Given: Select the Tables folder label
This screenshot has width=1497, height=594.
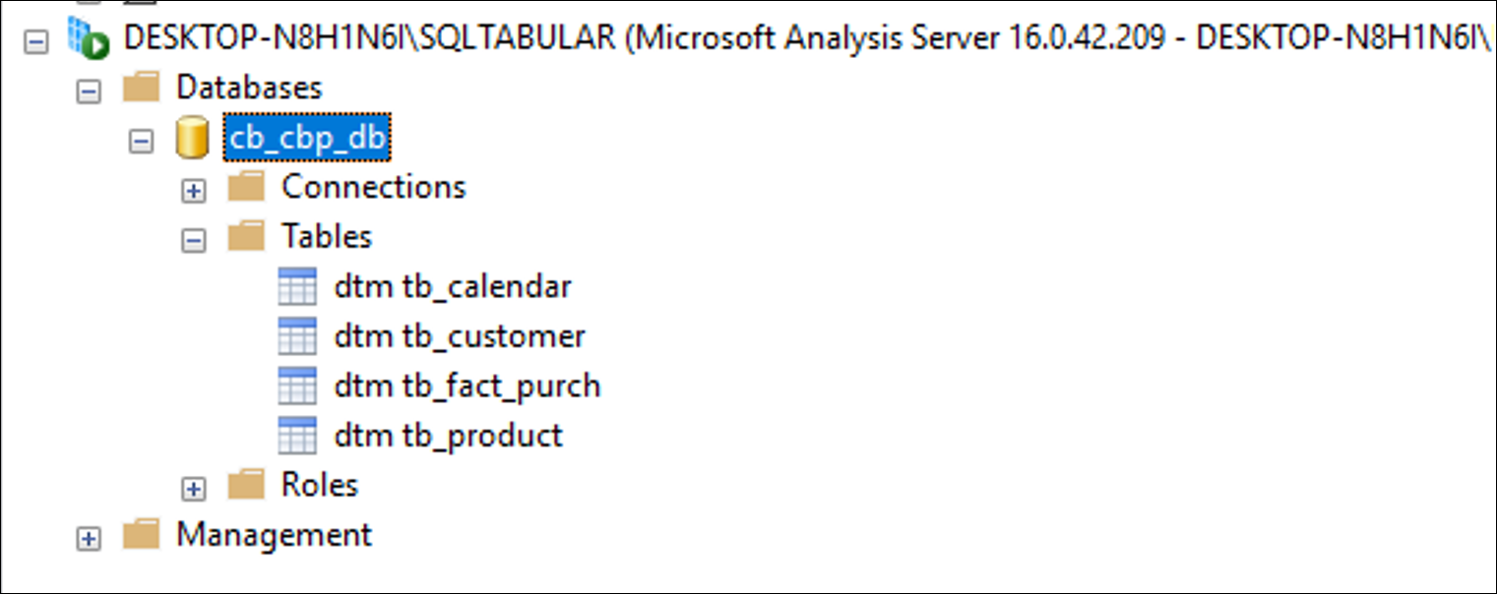Looking at the screenshot, I should point(327,236).
